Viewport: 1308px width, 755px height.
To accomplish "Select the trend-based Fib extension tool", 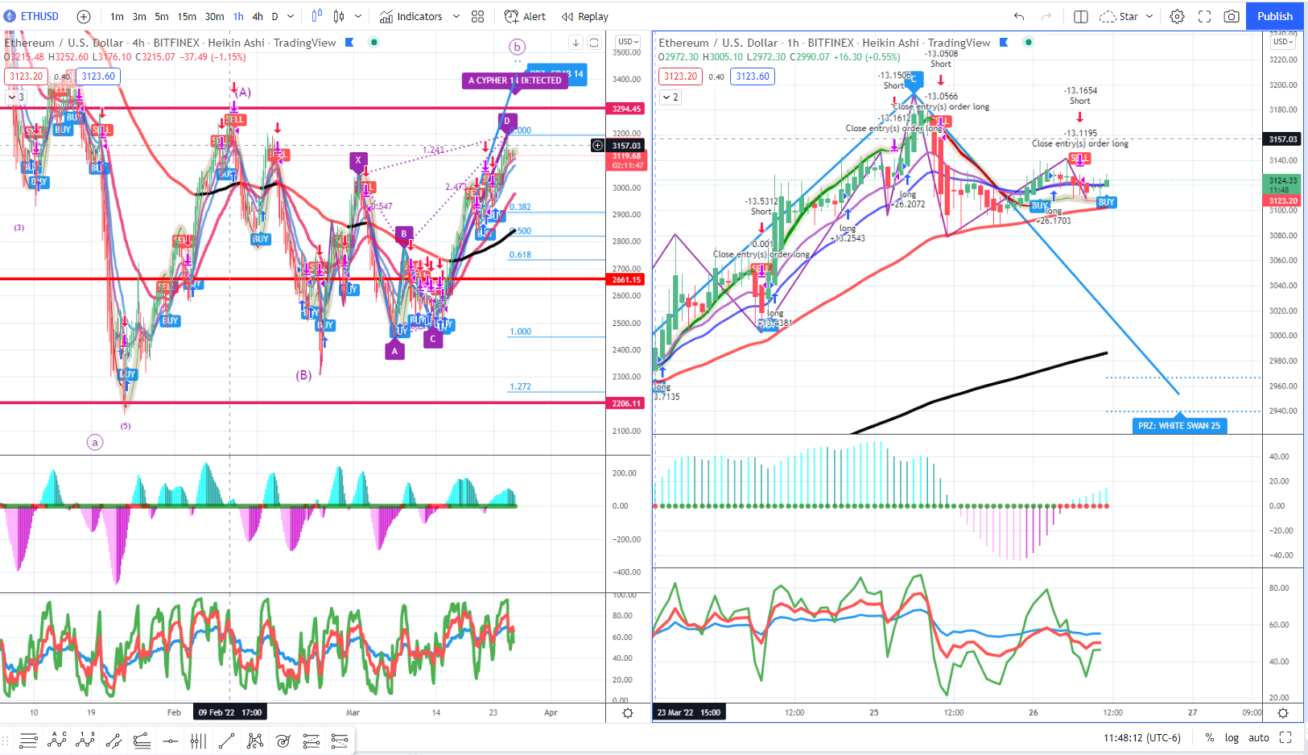I will pos(339,741).
